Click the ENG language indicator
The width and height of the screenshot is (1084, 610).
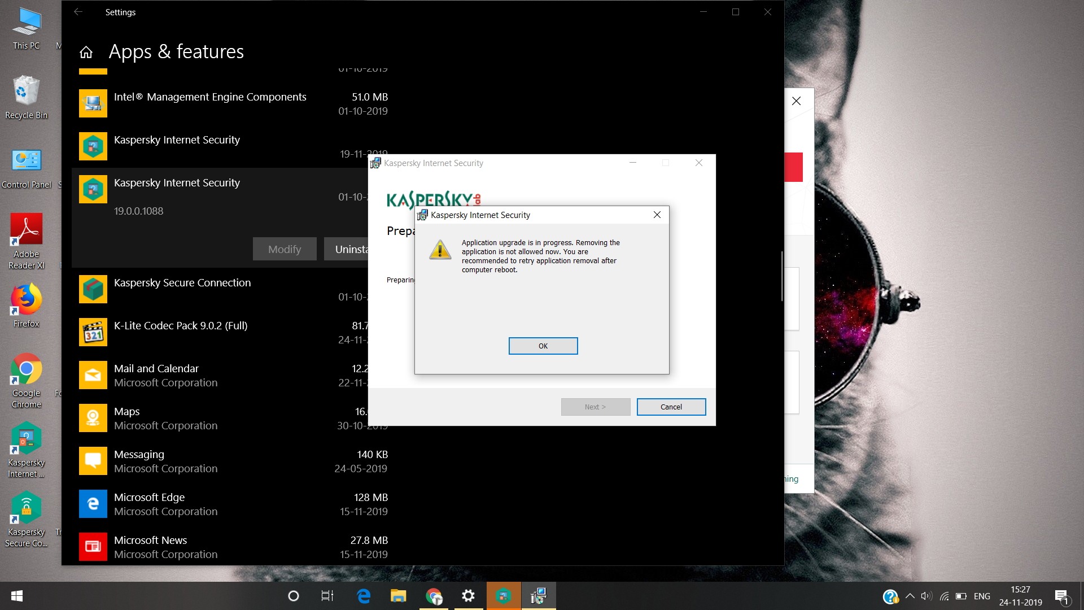point(982,596)
